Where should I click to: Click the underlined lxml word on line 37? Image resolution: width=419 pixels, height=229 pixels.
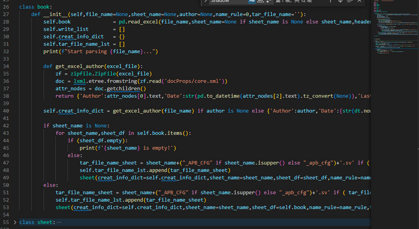click(80, 81)
